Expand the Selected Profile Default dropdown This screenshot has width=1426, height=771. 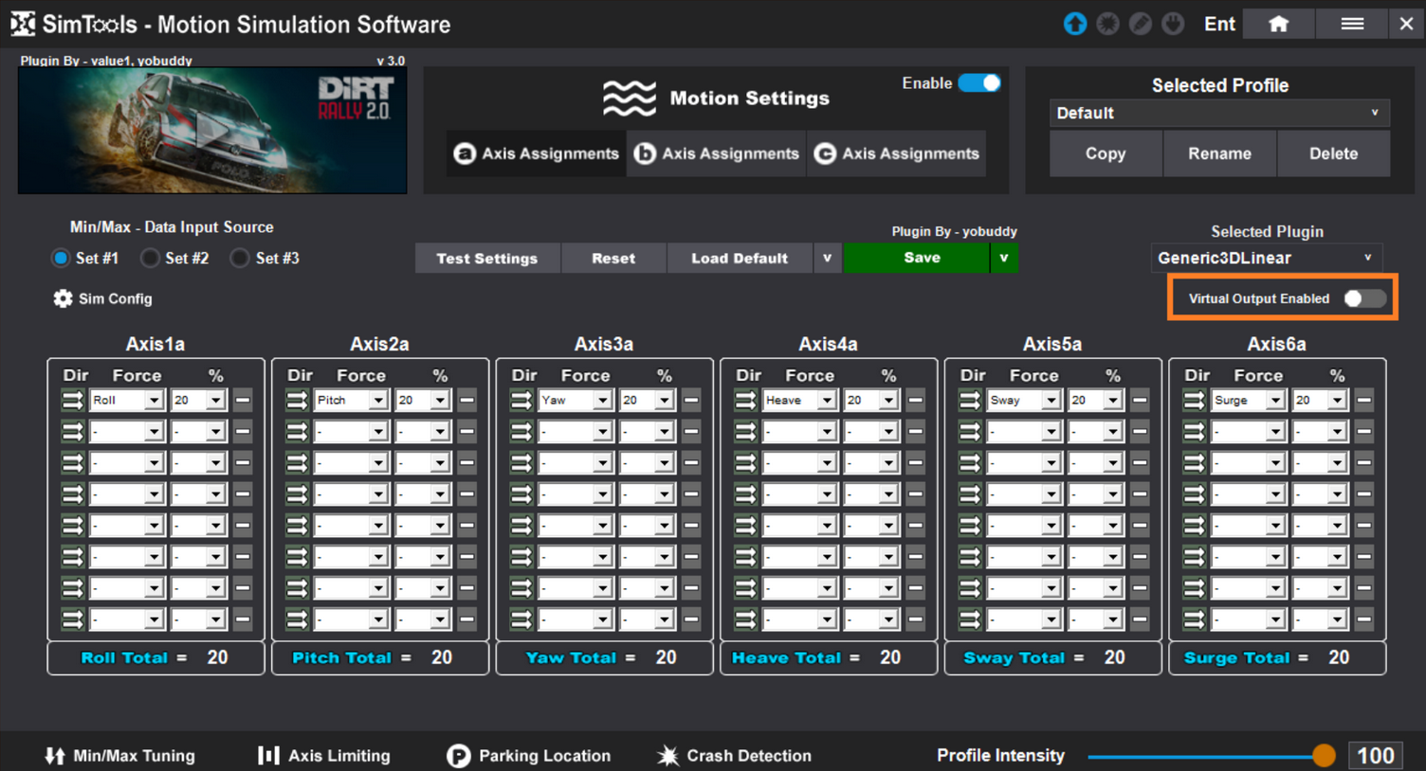coord(1218,113)
